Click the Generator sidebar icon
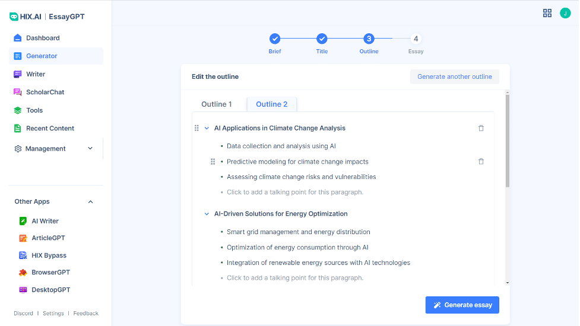The height and width of the screenshot is (326, 580). [17, 56]
